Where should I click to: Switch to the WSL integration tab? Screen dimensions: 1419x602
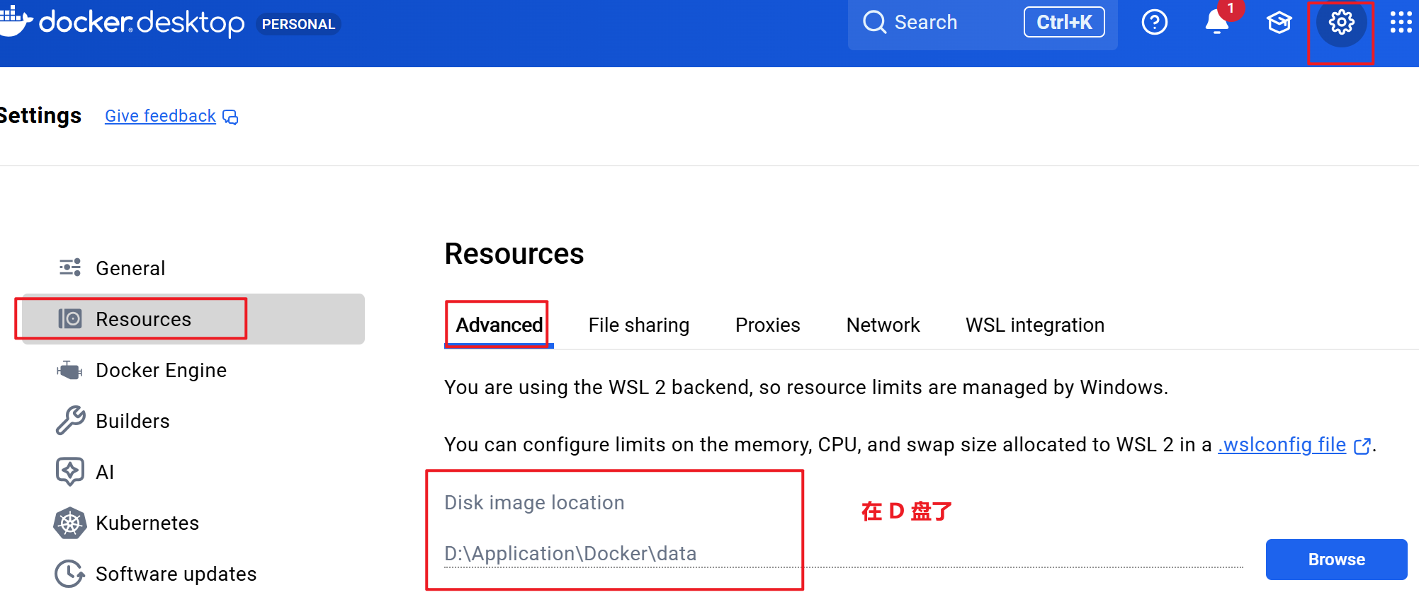(1034, 325)
